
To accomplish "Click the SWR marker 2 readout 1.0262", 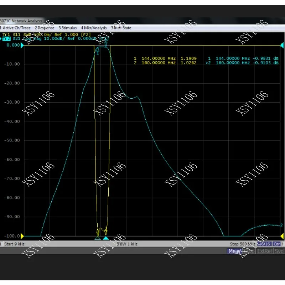I will tap(188, 63).
